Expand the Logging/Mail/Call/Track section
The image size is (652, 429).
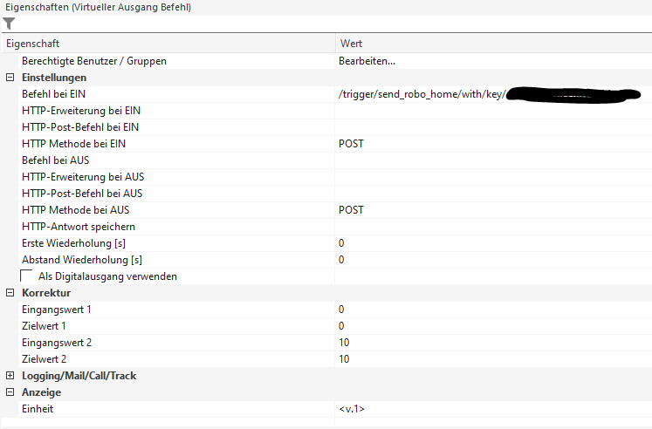(10, 376)
